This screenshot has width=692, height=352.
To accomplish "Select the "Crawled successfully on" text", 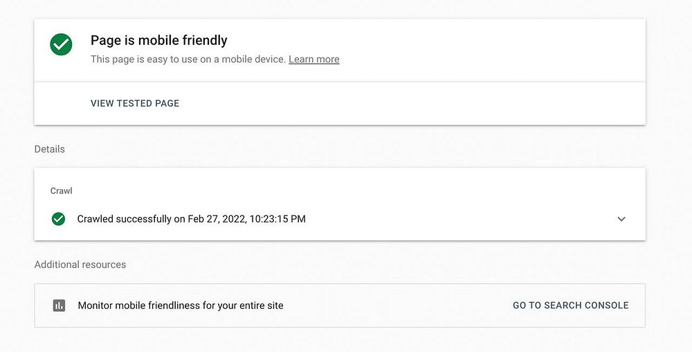I will pyautogui.click(x=125, y=219).
